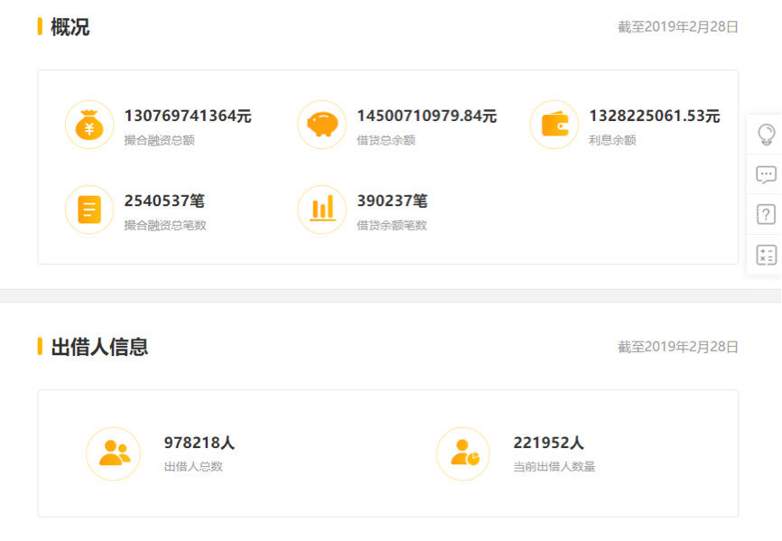Open the question mark help icon
This screenshot has width=782, height=541.
765,214
